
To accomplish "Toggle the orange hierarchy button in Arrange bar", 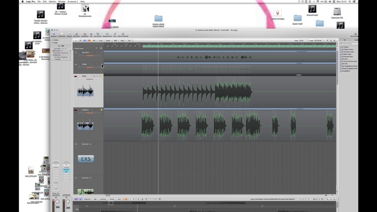I will point(89,40).
